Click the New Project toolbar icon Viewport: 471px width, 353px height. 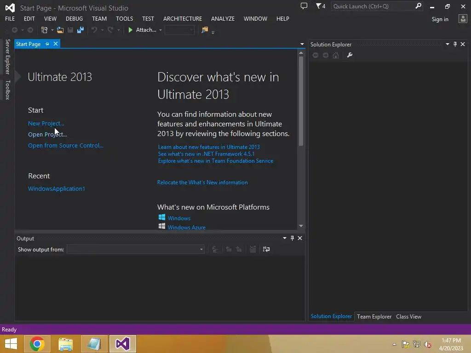(45, 30)
